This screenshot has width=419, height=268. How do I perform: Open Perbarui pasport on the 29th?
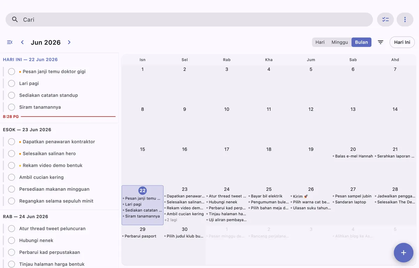142,236
